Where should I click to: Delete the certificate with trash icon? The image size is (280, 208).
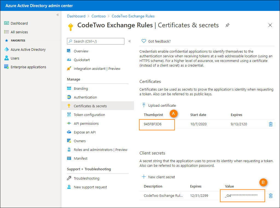tap(271, 124)
